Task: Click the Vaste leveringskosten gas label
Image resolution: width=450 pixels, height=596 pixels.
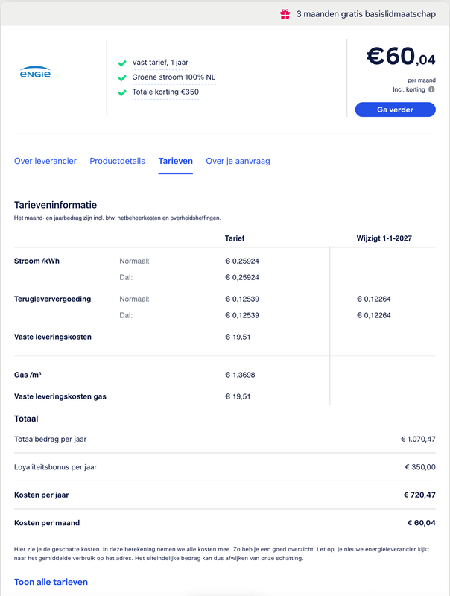Action: pos(60,396)
